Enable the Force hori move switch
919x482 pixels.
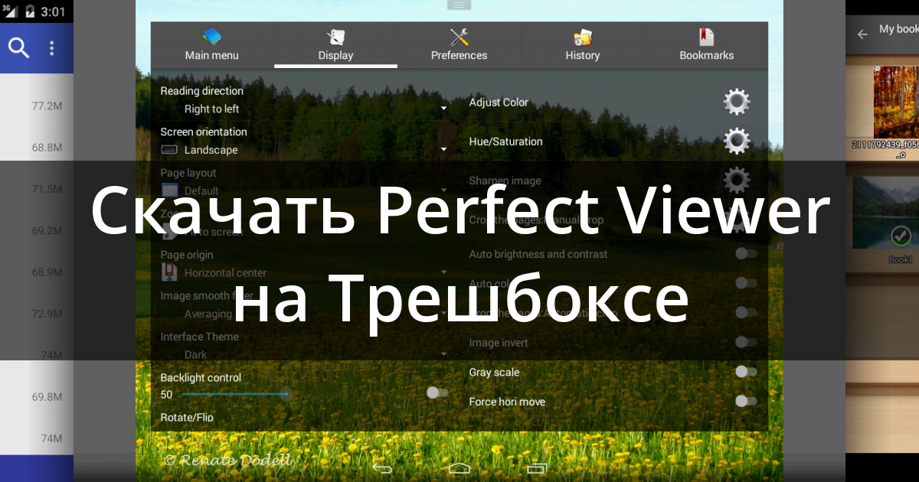tap(745, 401)
